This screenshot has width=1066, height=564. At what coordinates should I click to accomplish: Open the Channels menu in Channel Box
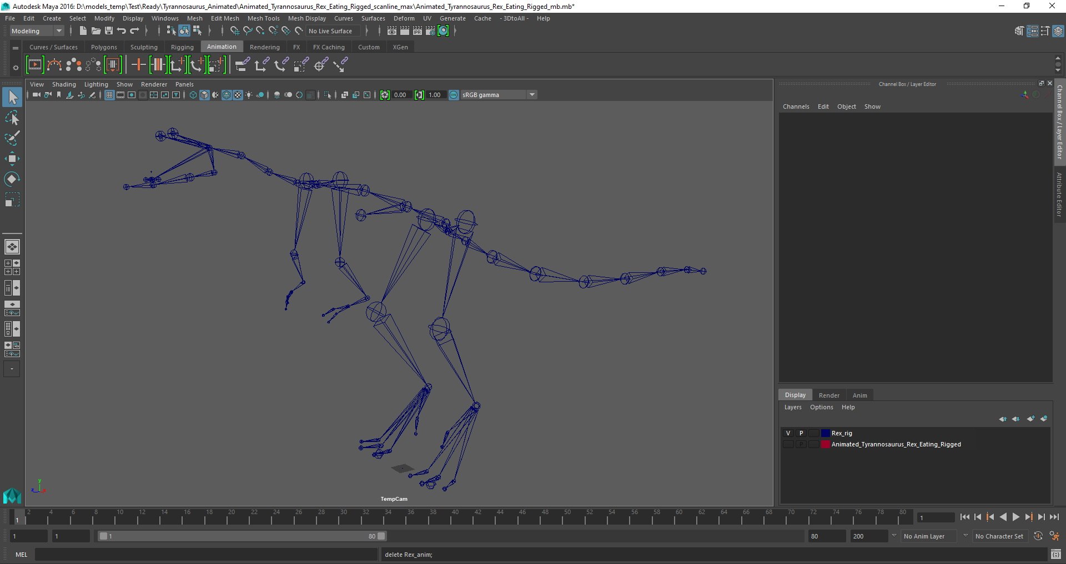tap(796, 106)
